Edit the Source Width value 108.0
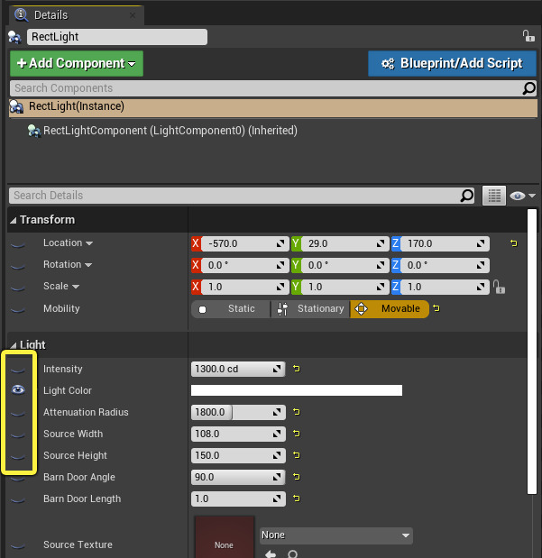Viewport: 542px width, 558px height. [238, 434]
